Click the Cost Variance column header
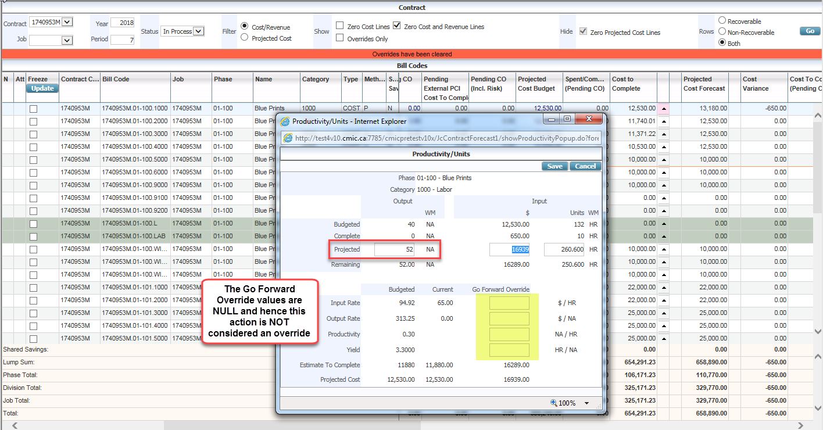Viewport: 823px width, 430px height. (763, 87)
